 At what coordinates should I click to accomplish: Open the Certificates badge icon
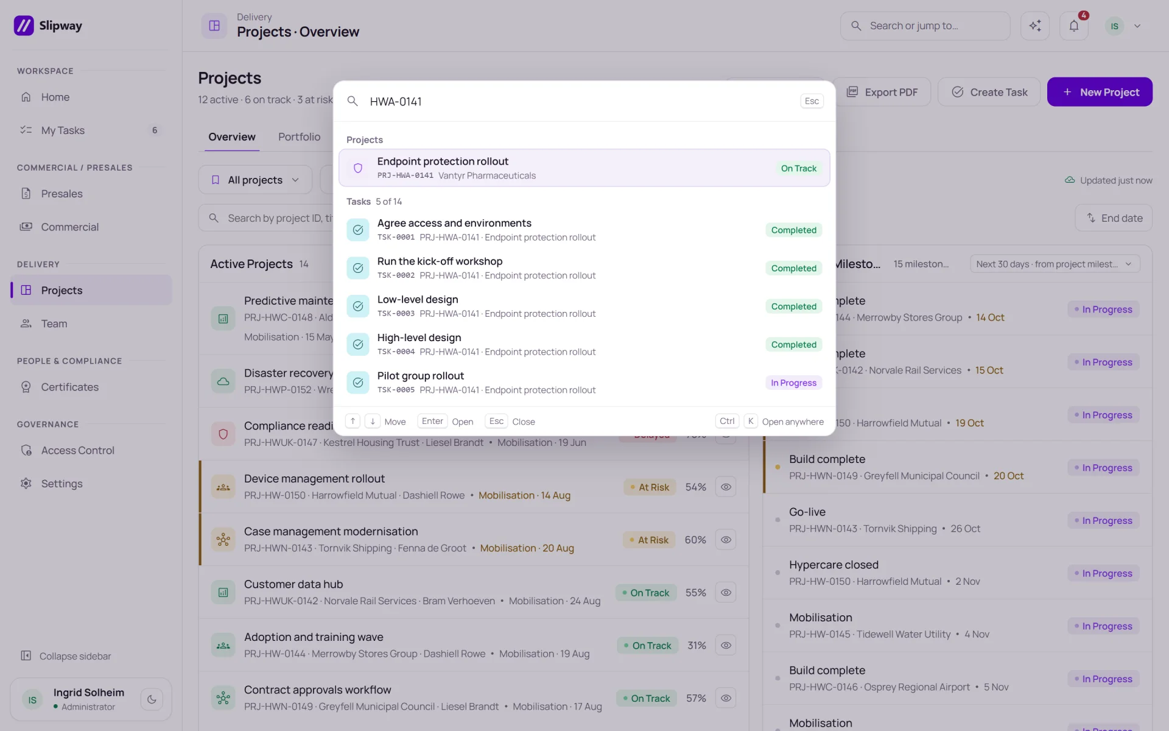coord(26,387)
